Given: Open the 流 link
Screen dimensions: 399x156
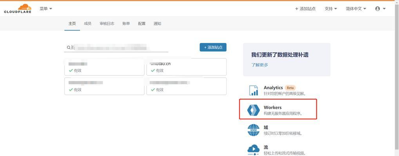Looking at the screenshot, I should 266,147.
